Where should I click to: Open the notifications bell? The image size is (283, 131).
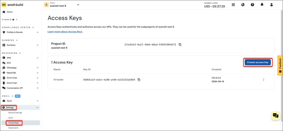[262, 5]
